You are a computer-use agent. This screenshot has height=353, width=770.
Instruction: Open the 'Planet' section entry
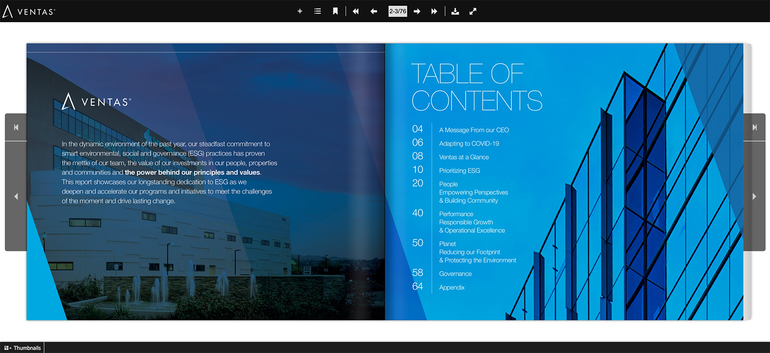pos(448,244)
